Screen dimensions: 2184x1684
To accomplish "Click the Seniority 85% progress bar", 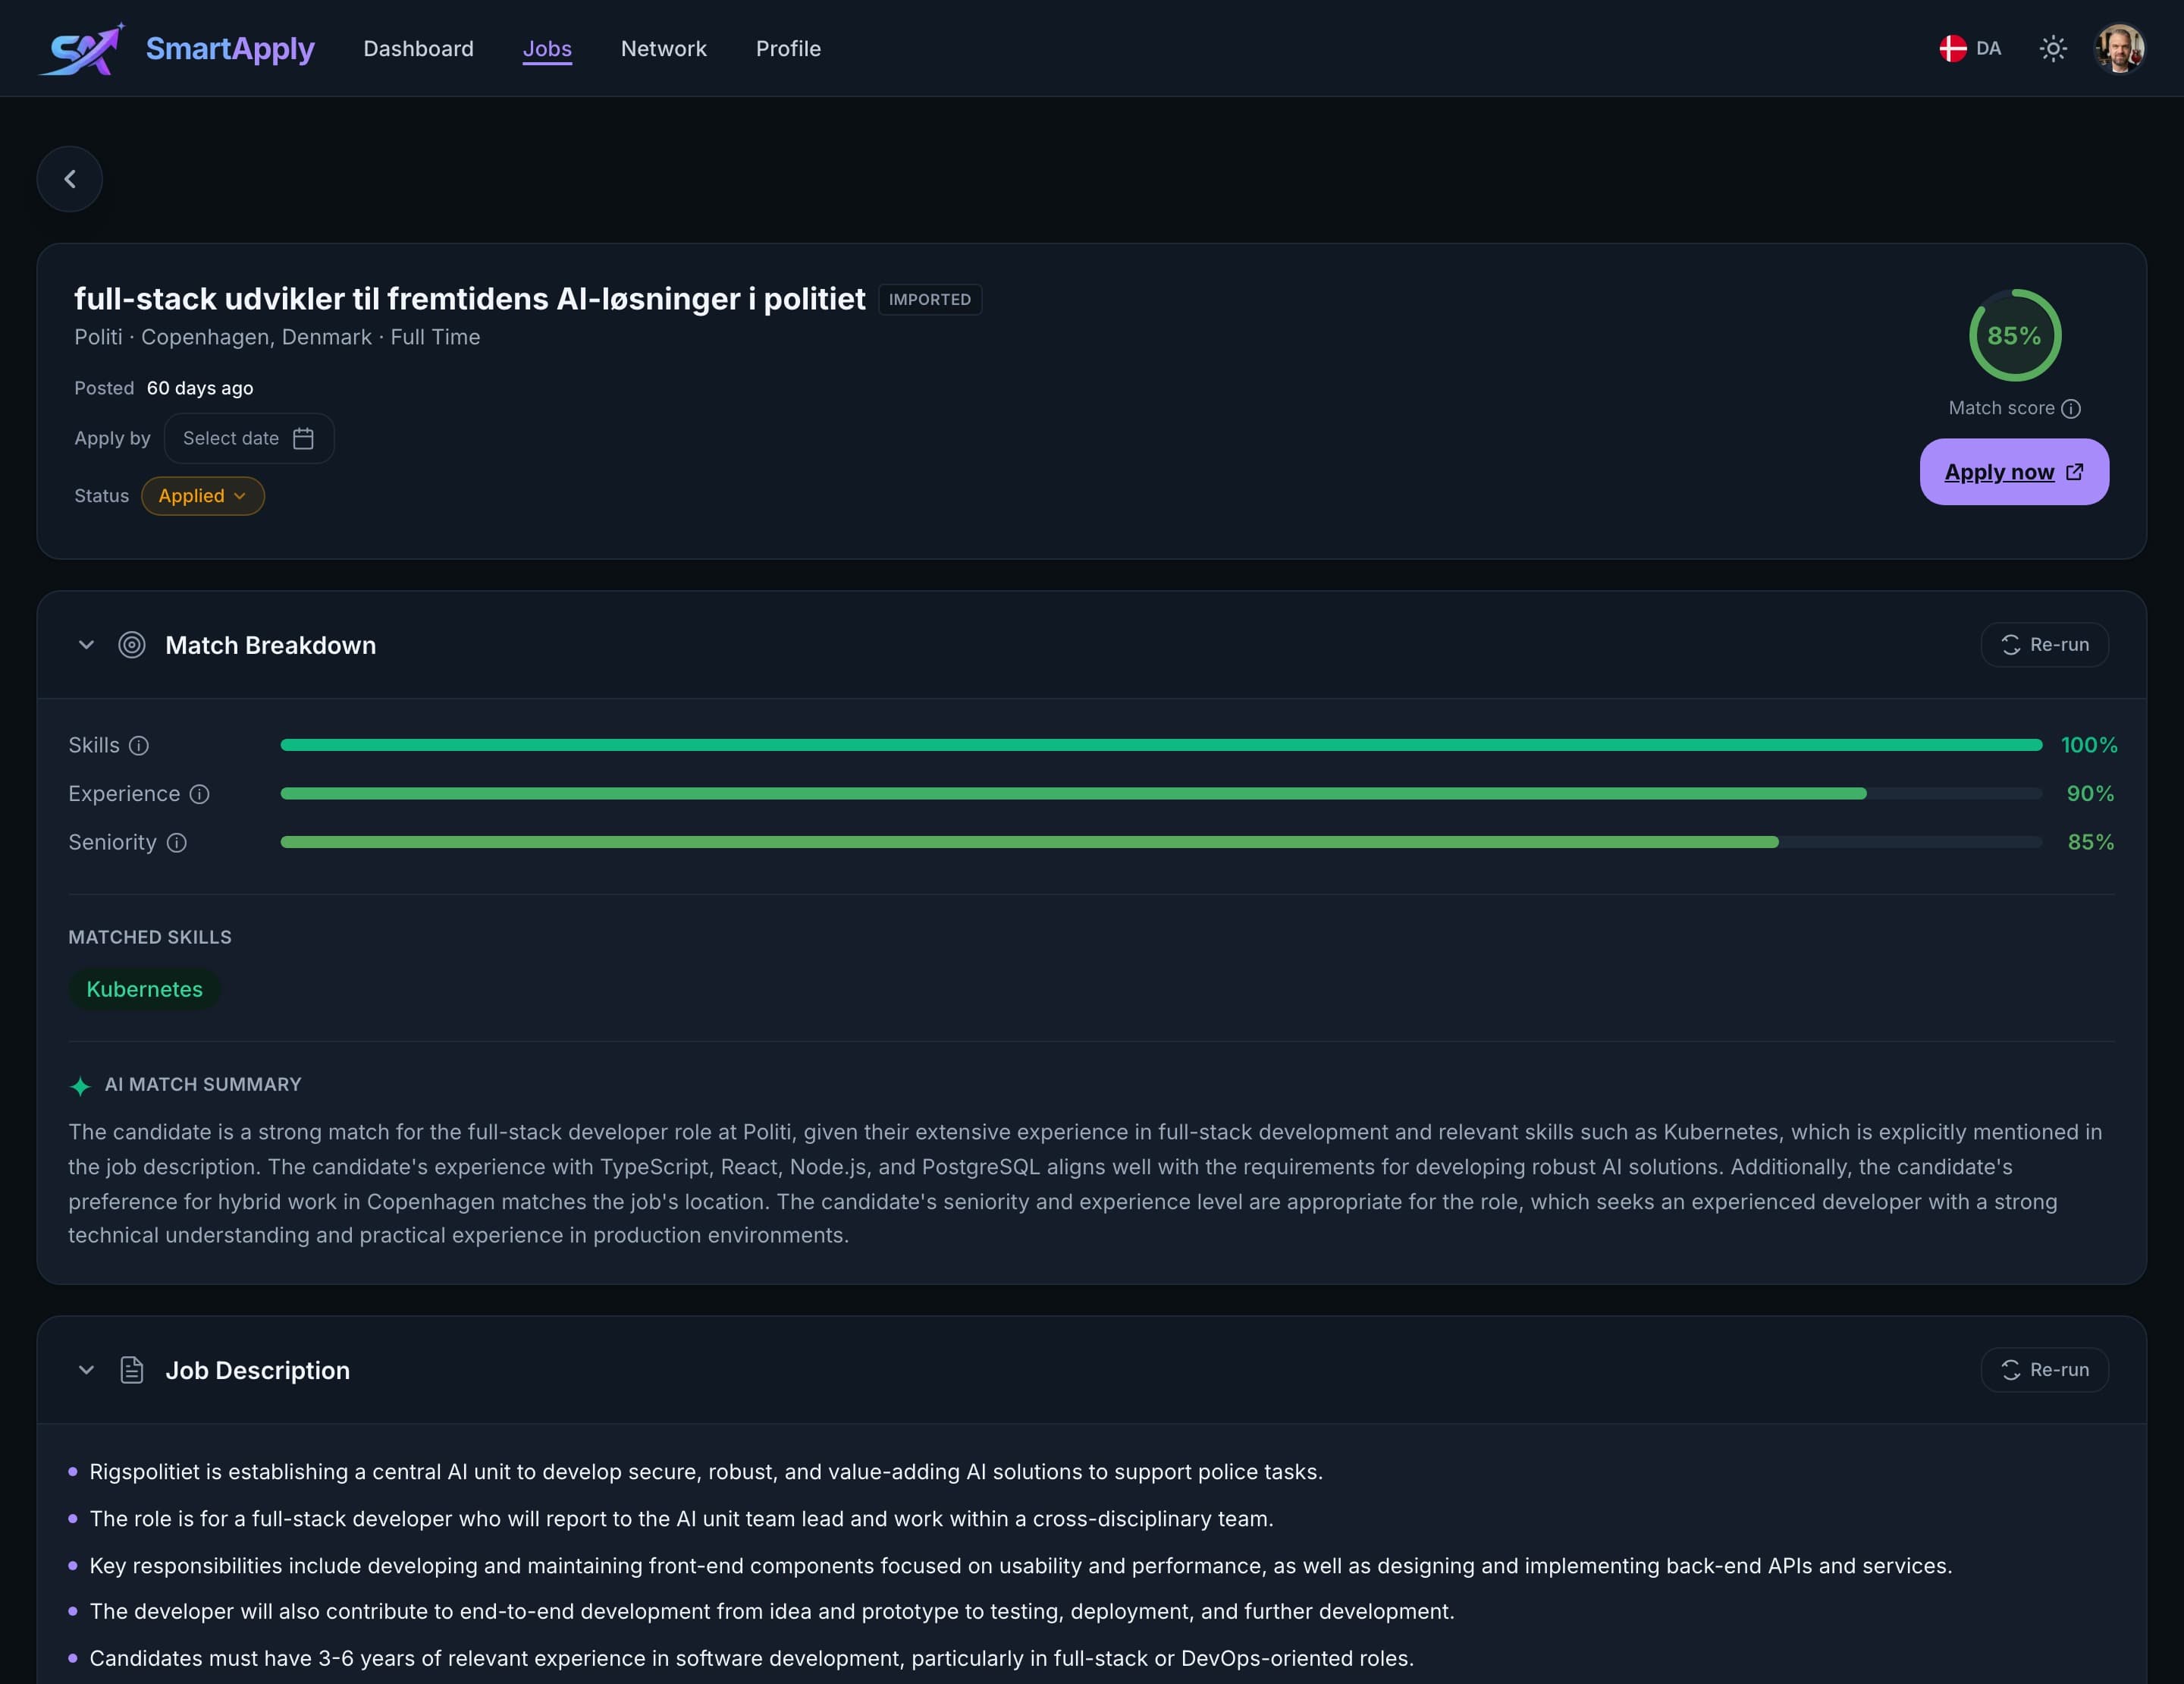I will pos(1161,843).
